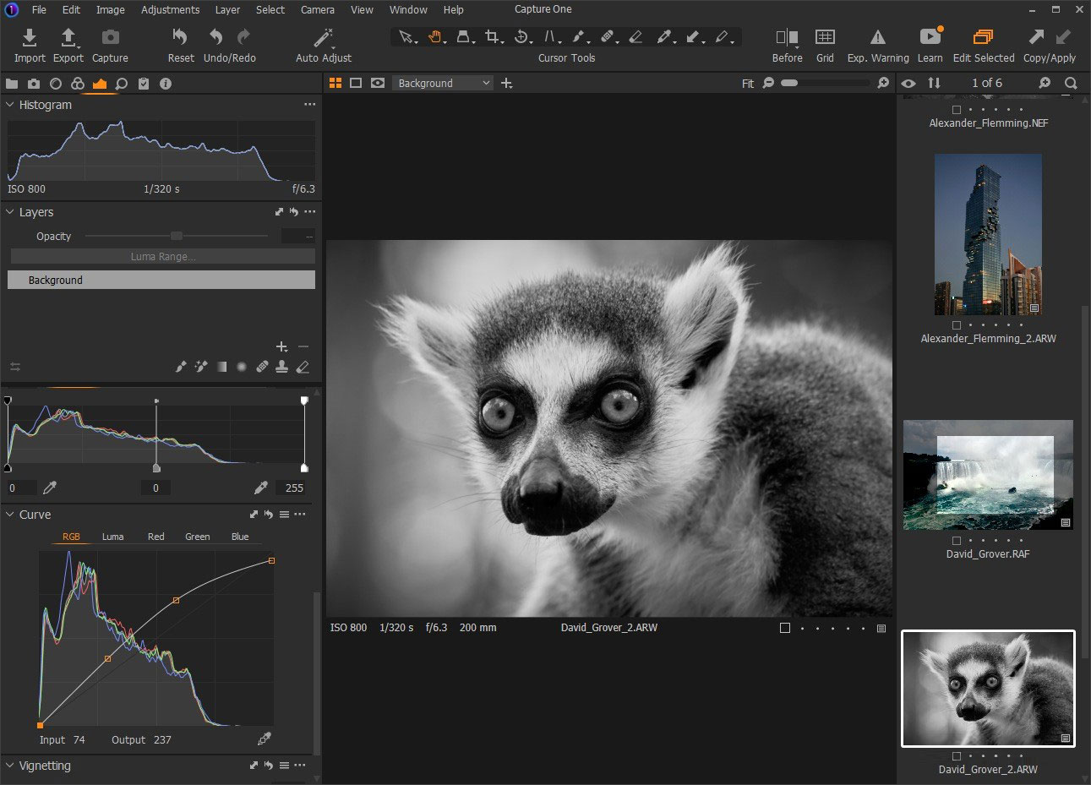Click the Auto Adjust magic wand
The image size is (1091, 785).
point(324,38)
